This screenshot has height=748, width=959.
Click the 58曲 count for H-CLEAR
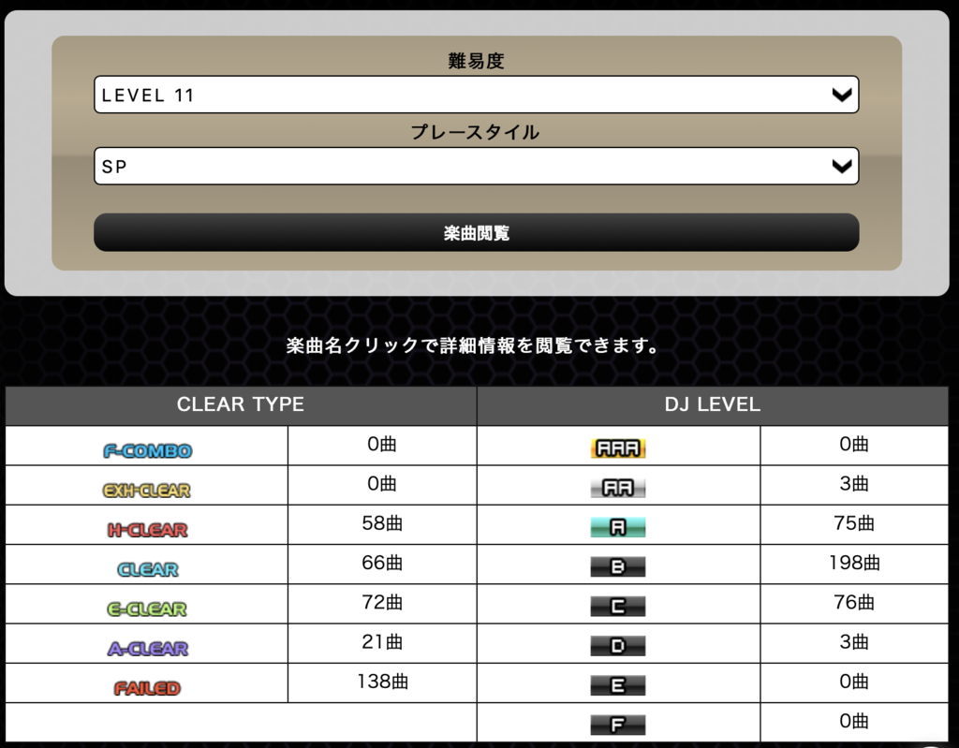tap(382, 523)
